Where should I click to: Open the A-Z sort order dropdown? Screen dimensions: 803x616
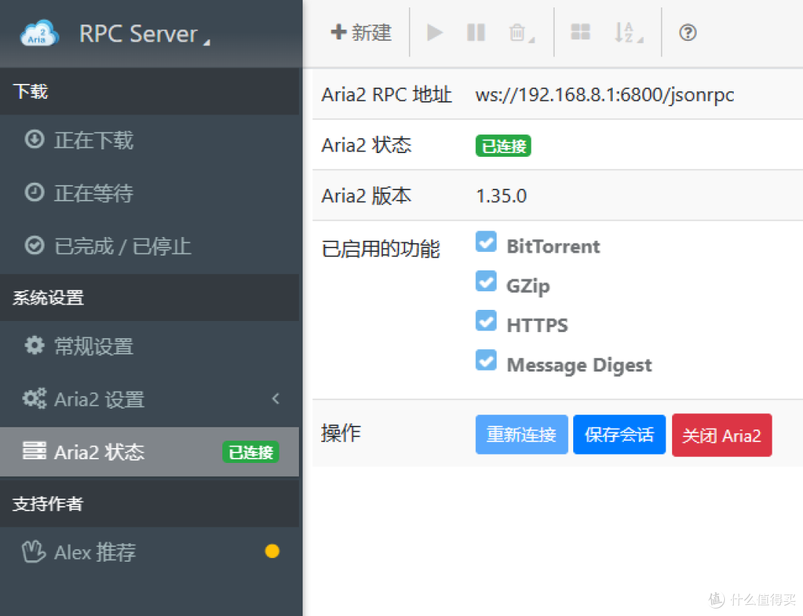tap(628, 33)
